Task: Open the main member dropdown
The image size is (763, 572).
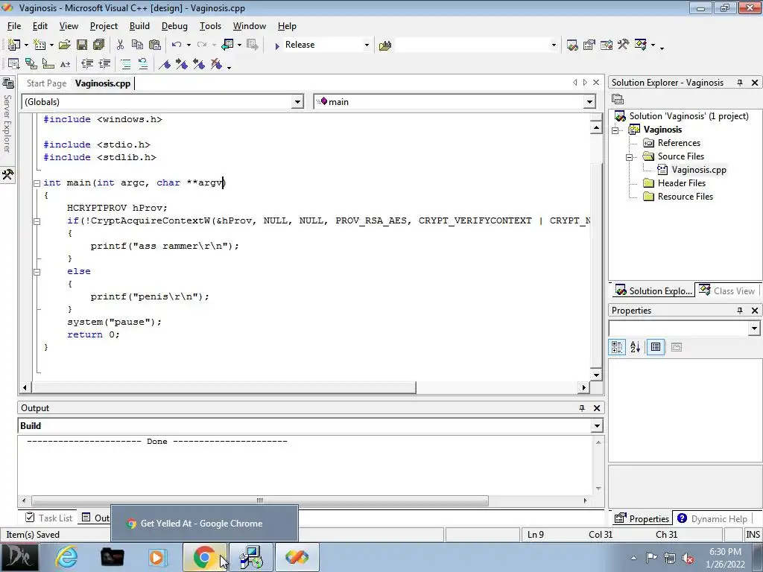Action: tap(589, 102)
